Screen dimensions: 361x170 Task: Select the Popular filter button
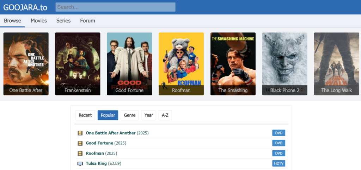[108, 115]
